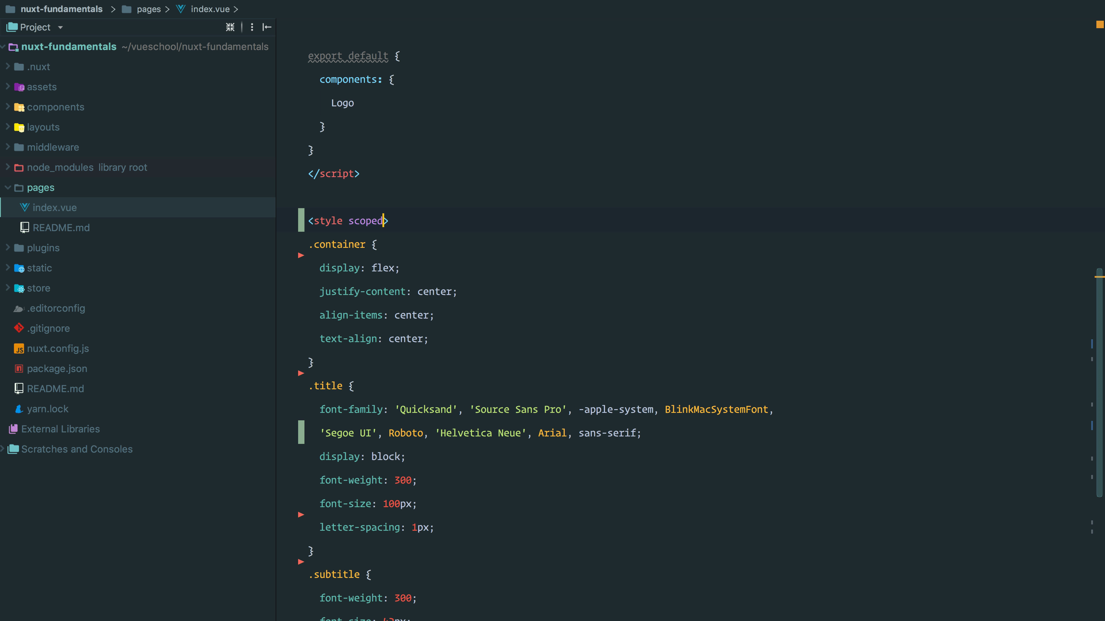Click the gutter arrow beside .title rule
Image resolution: width=1105 pixels, height=621 pixels.
tap(301, 373)
